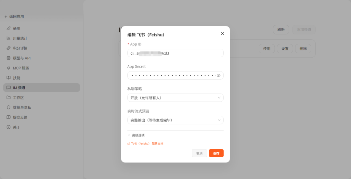Select the IM 频道 sidebar item

pos(41,87)
